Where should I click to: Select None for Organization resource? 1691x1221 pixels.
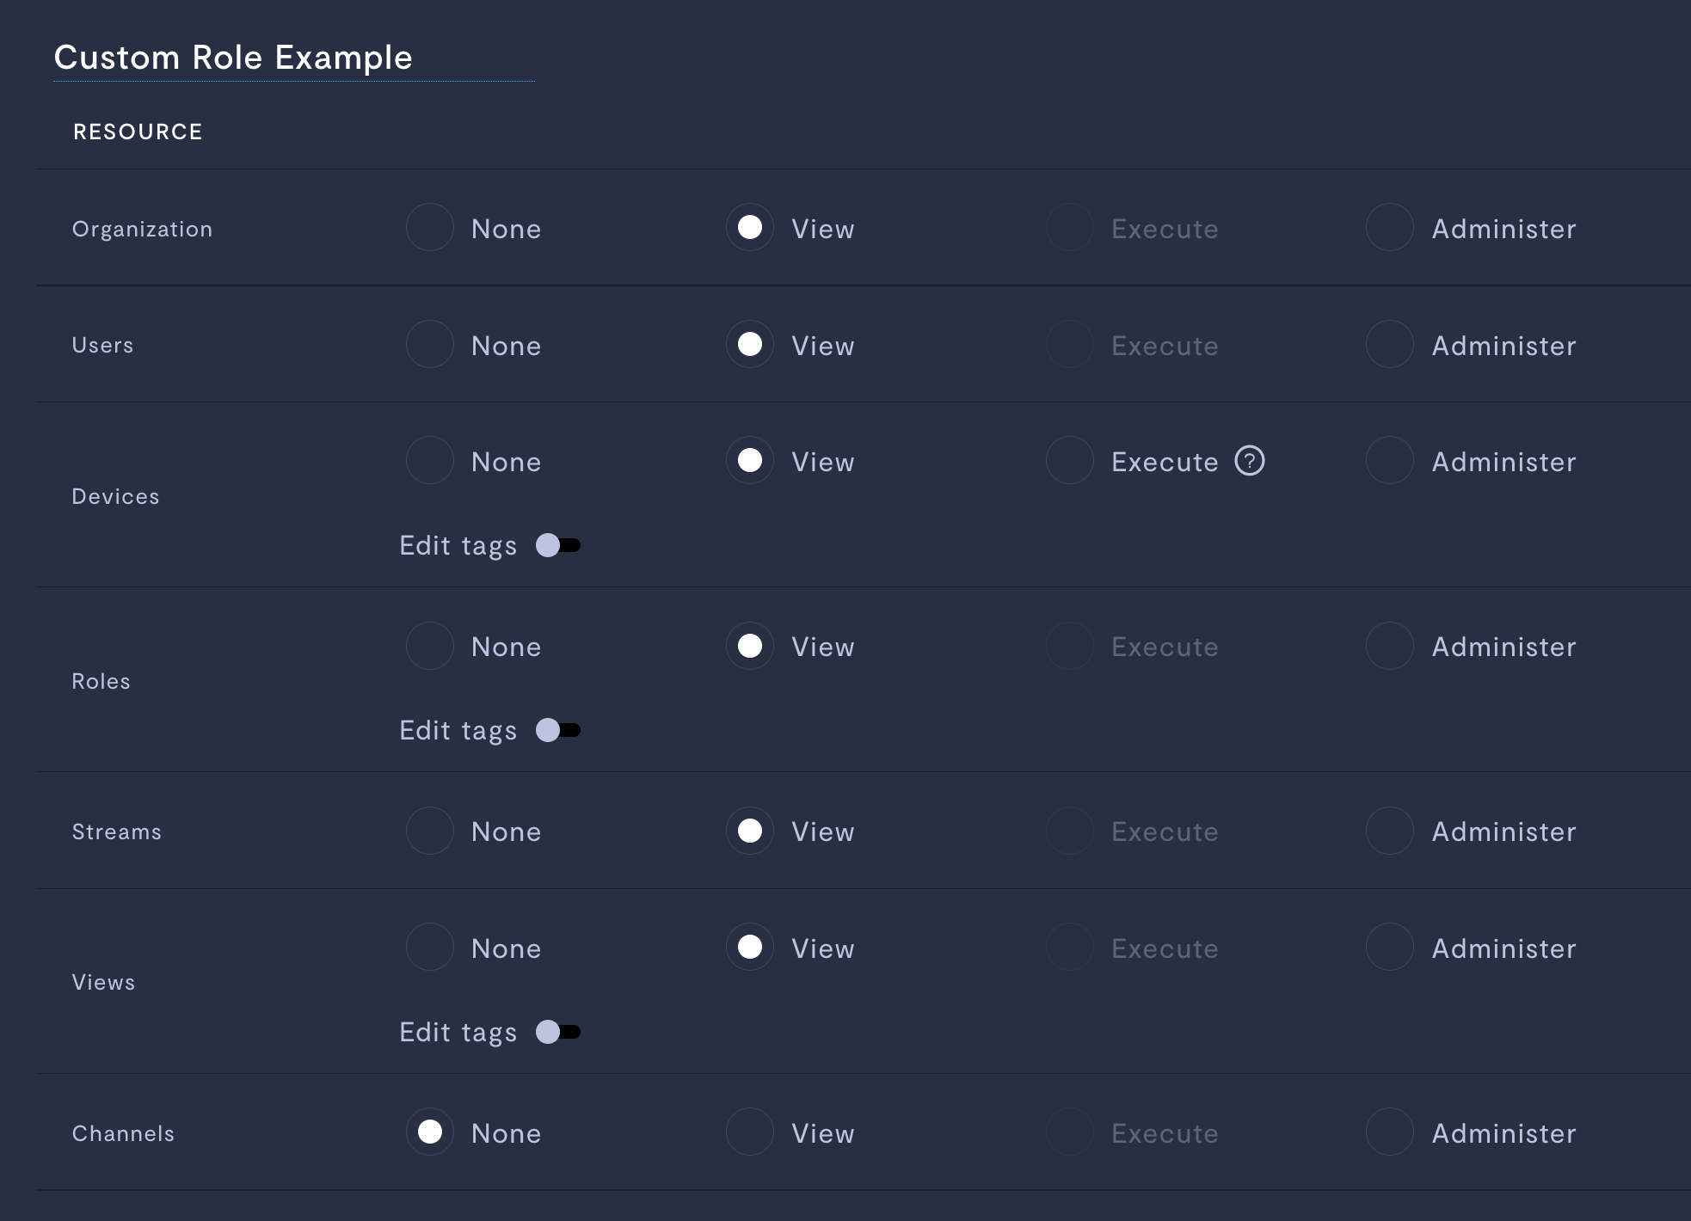click(x=430, y=228)
